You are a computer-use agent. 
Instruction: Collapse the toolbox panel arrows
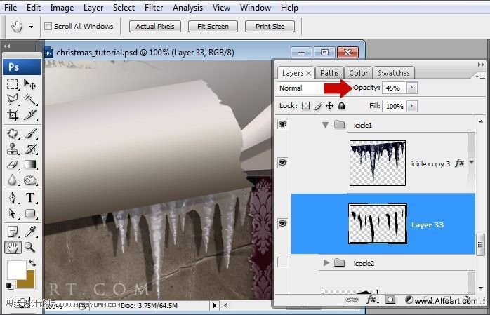(x=7, y=46)
